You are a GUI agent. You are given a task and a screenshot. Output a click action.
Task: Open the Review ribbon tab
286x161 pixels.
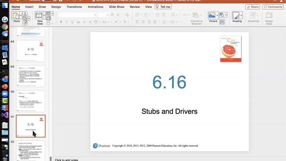pos(135,7)
